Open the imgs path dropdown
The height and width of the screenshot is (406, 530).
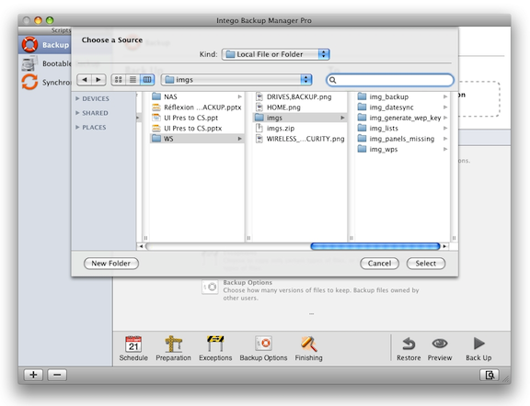pos(236,80)
